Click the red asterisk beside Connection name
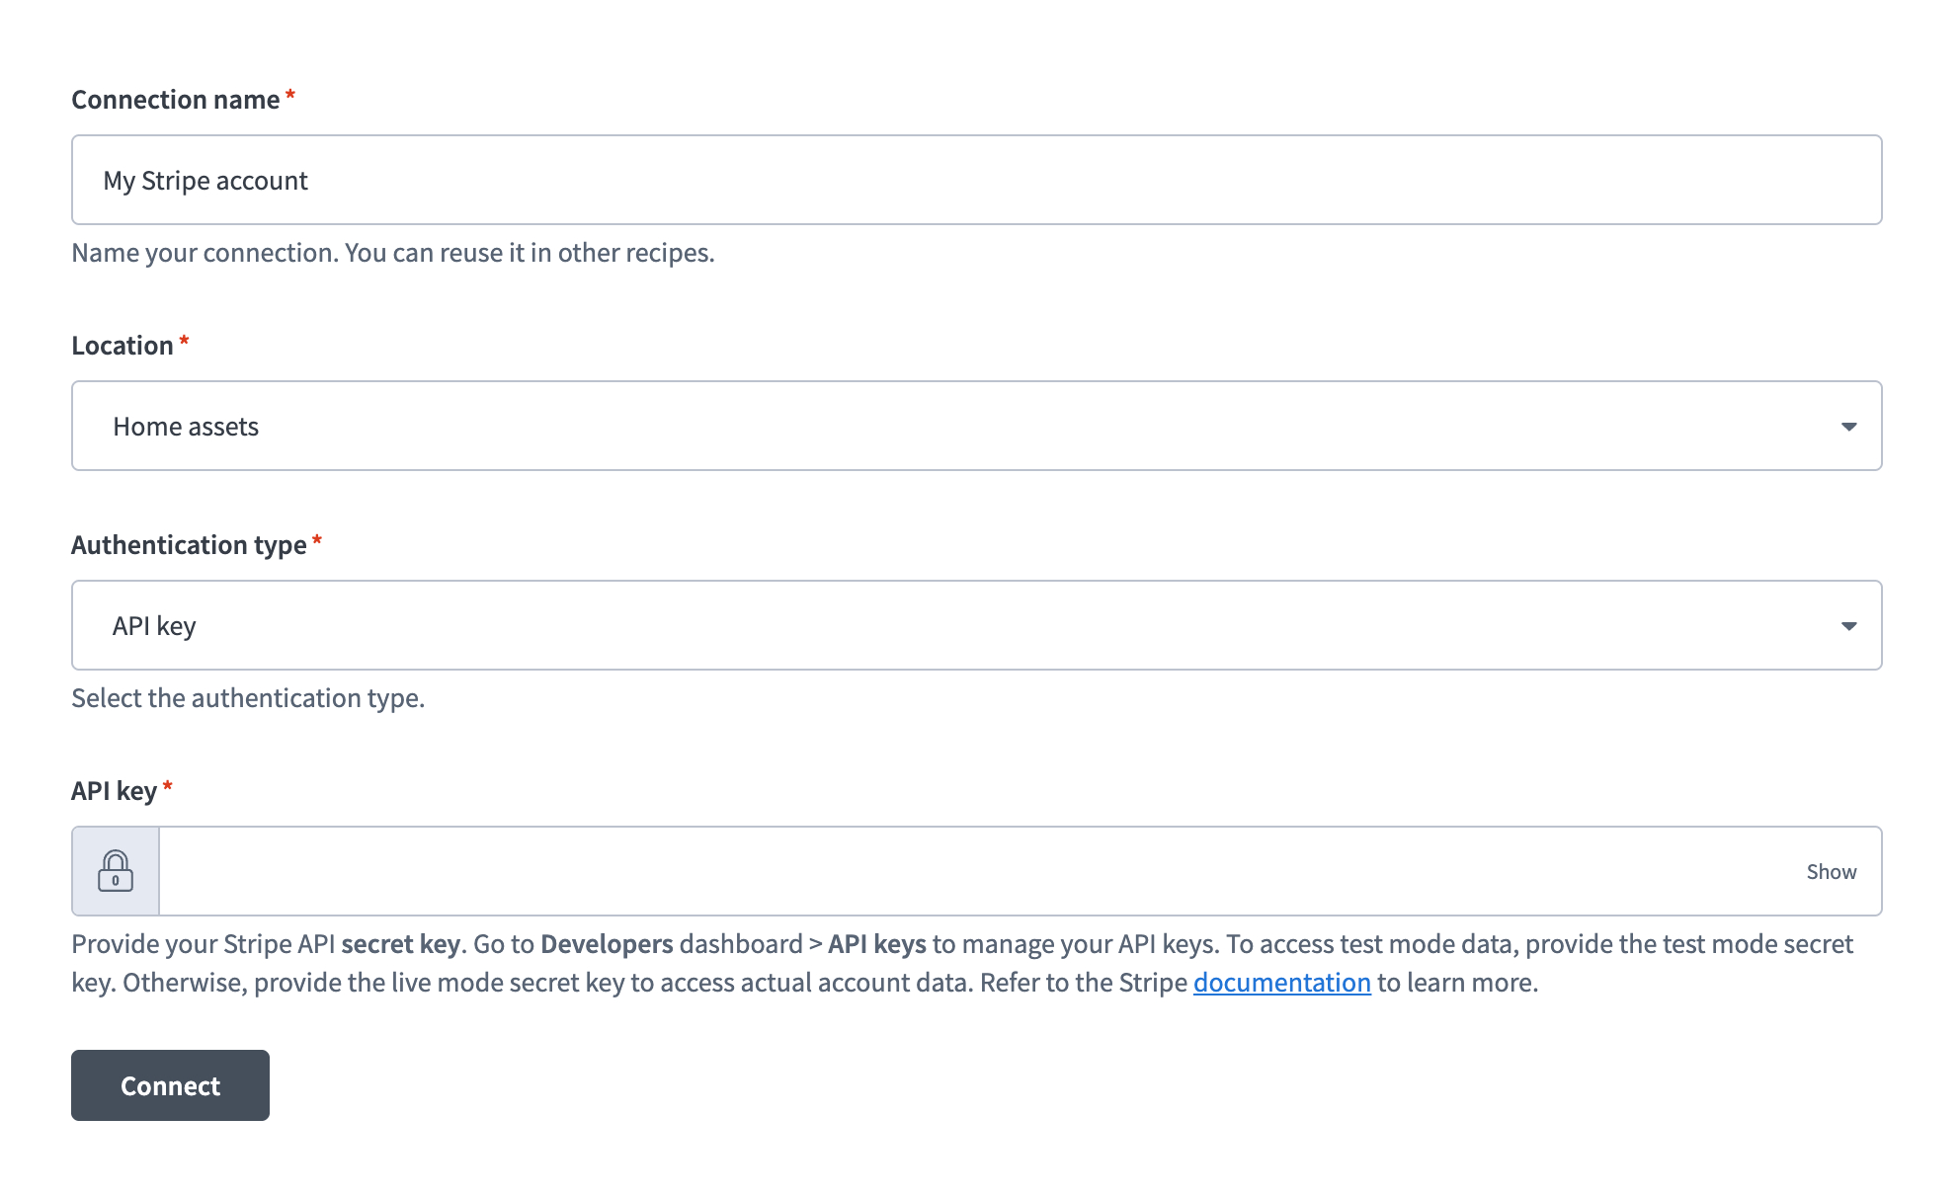The image size is (1960, 1195). pos(290,96)
